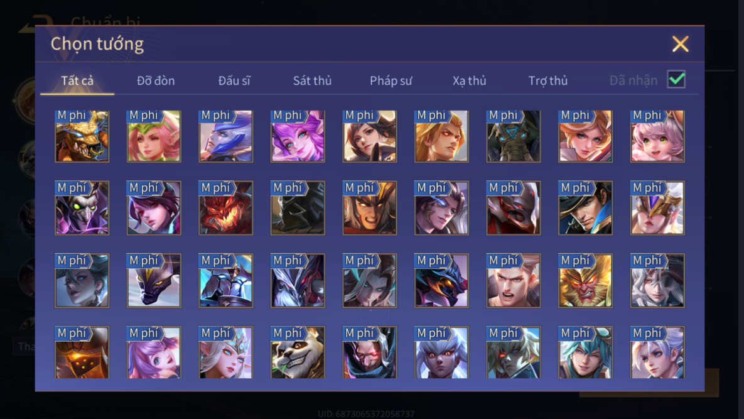Select the dark elephant hero portrait
Viewport: 744px width, 419px height.
pyautogui.click(x=514, y=136)
